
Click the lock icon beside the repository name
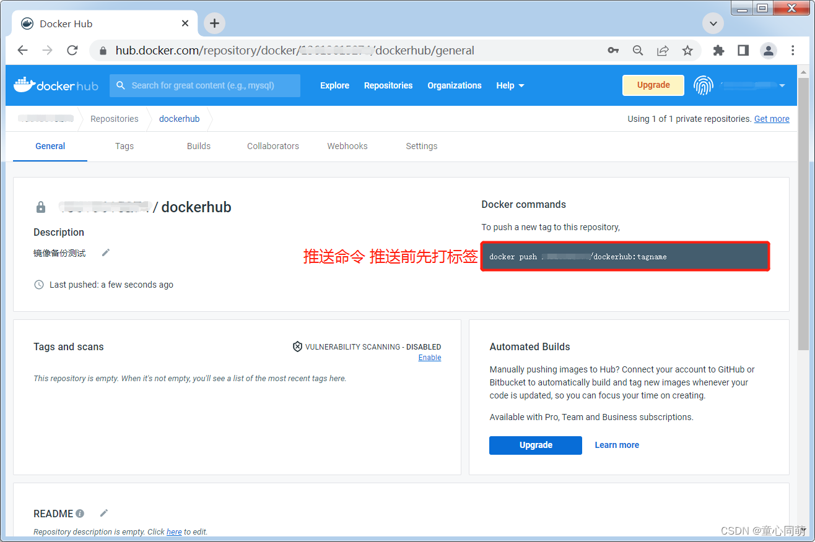(x=40, y=207)
